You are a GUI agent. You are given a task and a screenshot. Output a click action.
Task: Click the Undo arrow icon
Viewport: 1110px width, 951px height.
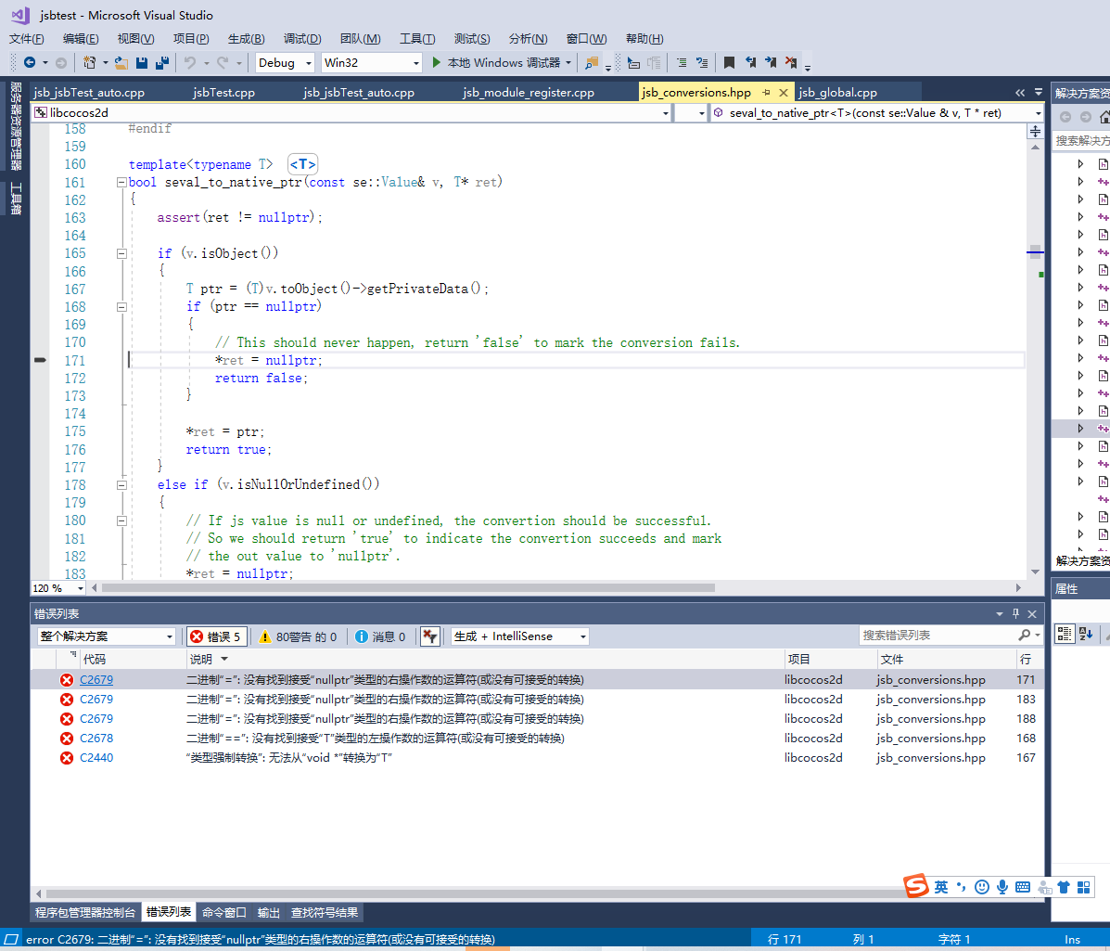(x=190, y=62)
